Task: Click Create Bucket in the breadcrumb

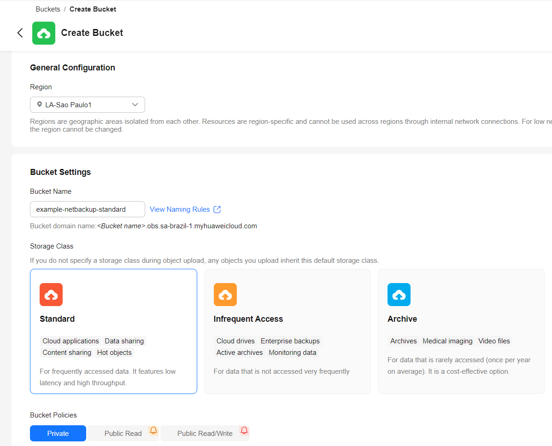Action: 93,9
